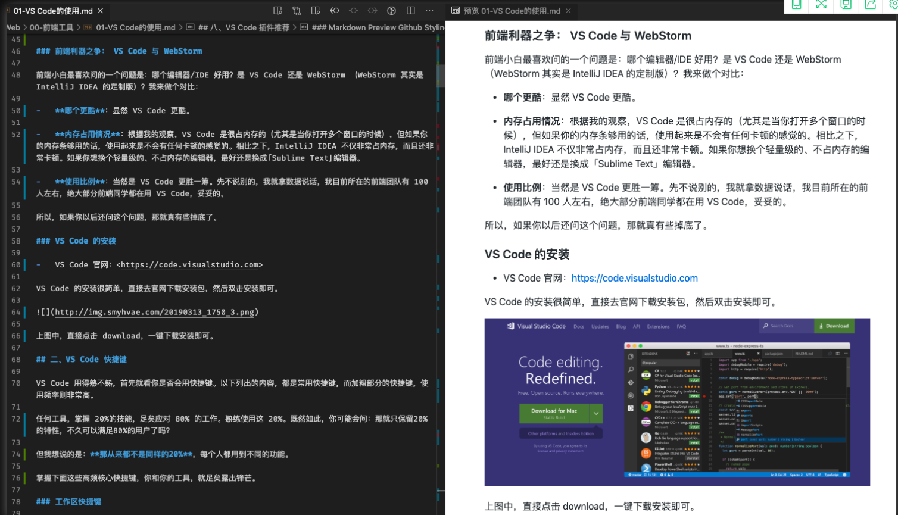Screen dimensions: 898x515
Task: Open the 00-前端工具 breadcrumb folder
Action: [52, 27]
